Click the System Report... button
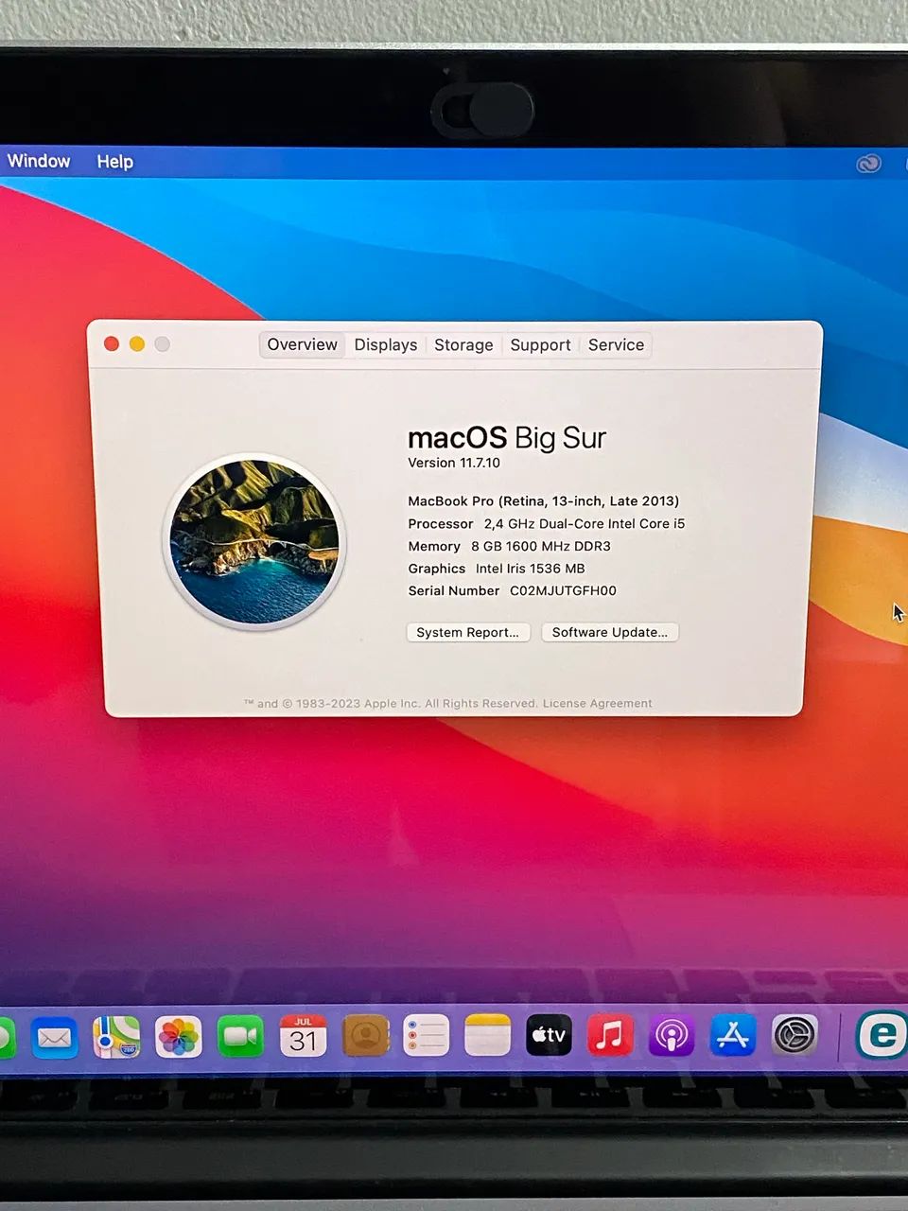 (x=468, y=632)
